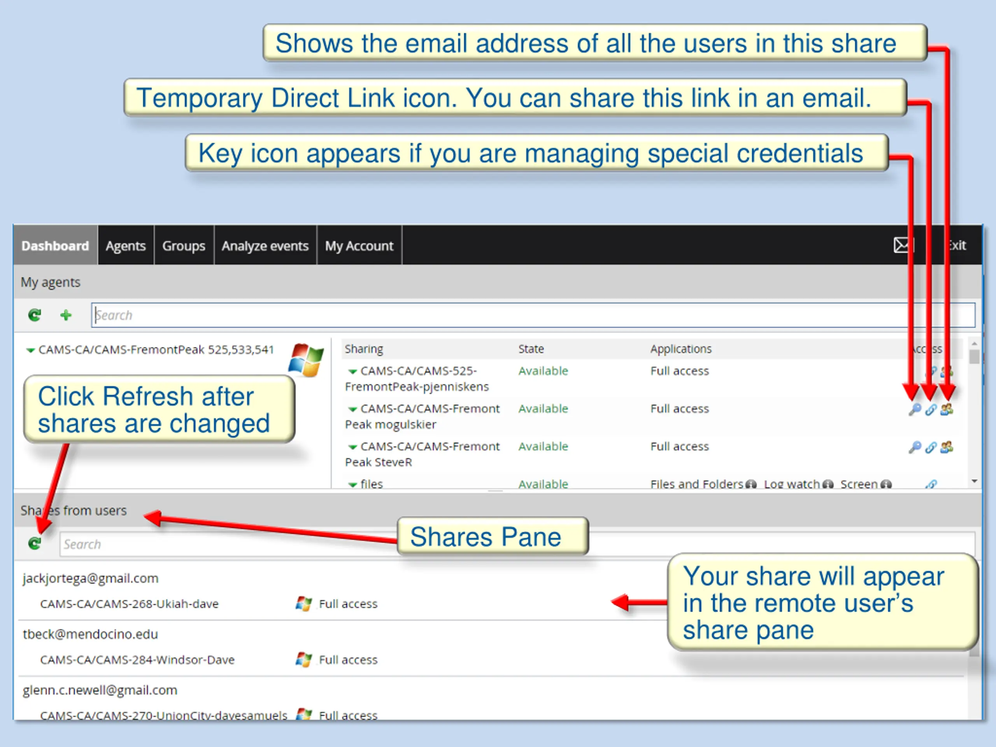Click the My agents search field
The width and height of the screenshot is (996, 747).
click(x=533, y=315)
